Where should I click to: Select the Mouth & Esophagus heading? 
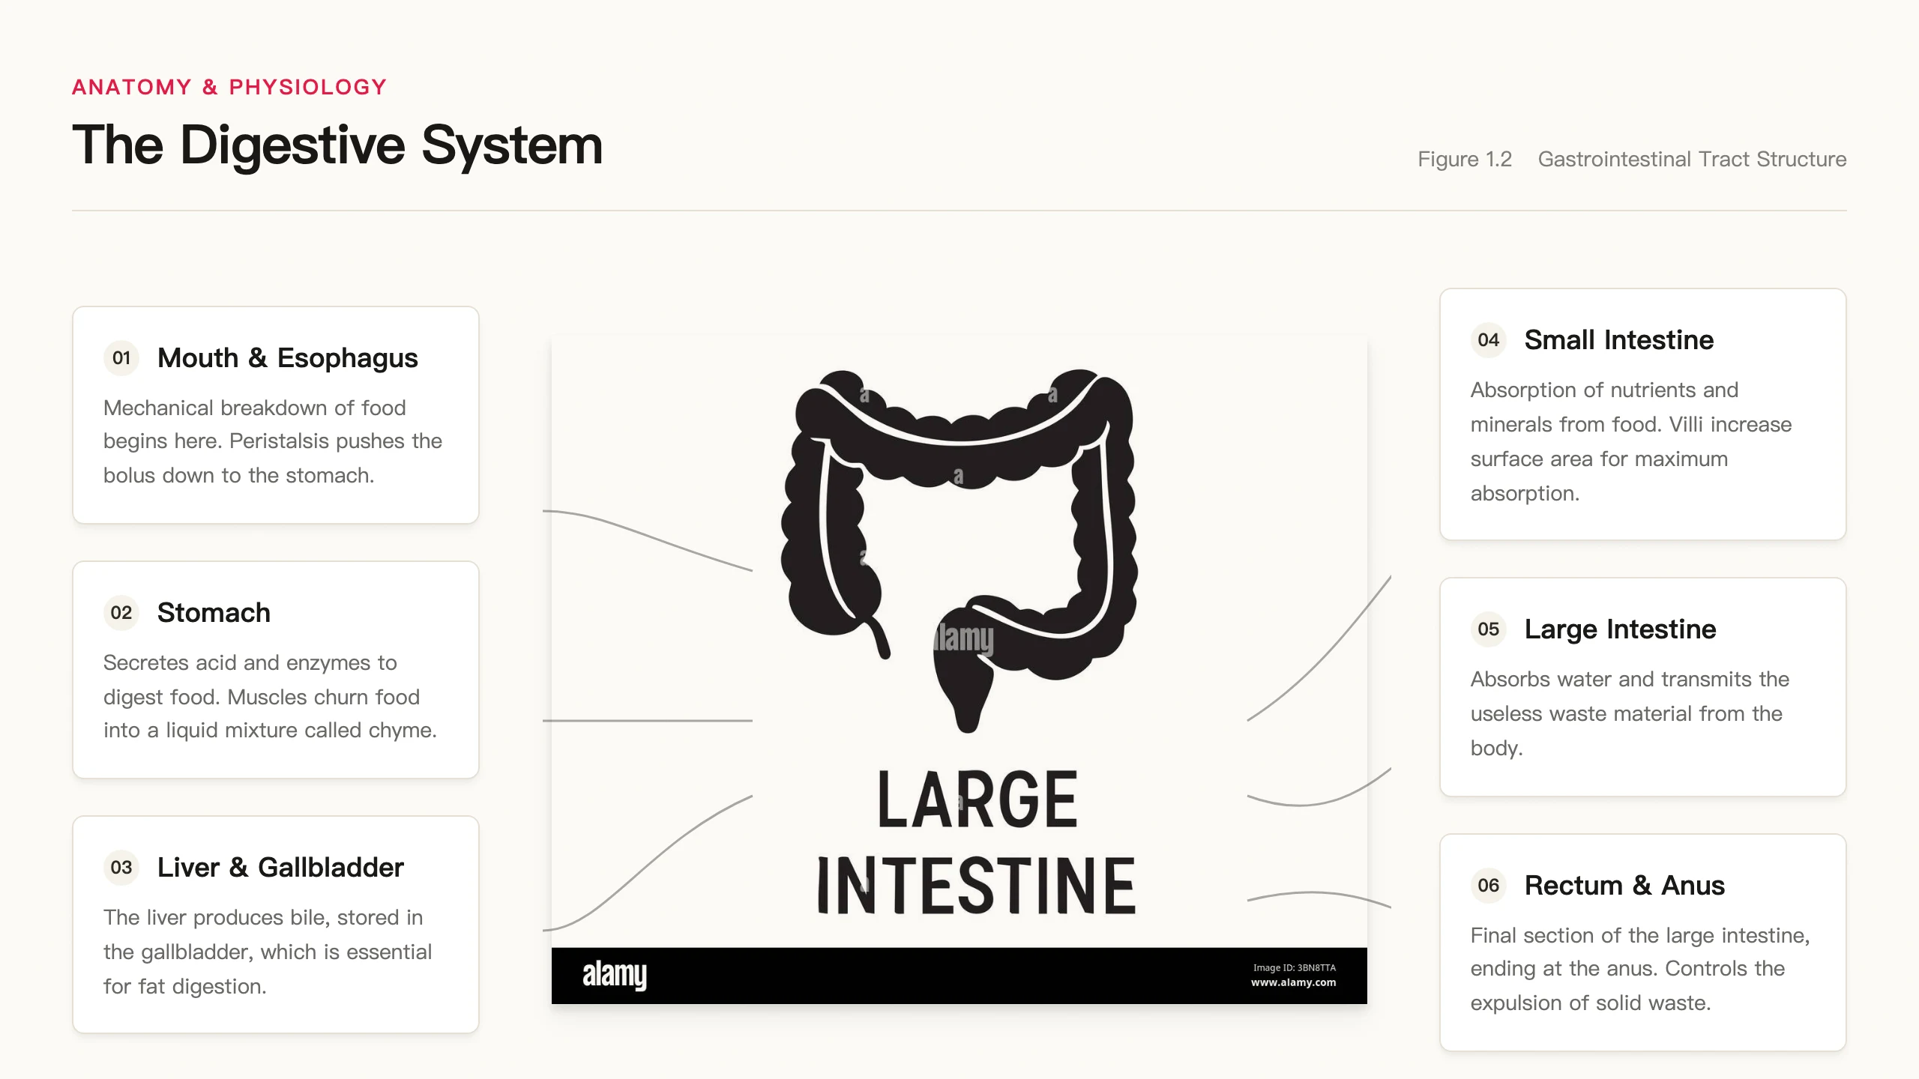[288, 358]
